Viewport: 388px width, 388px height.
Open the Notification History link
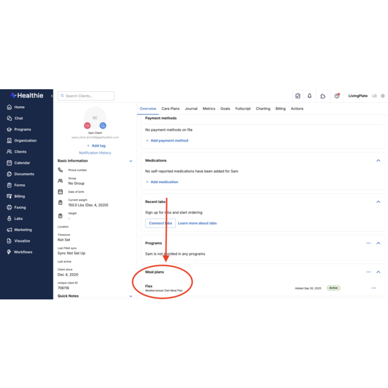(x=94, y=153)
